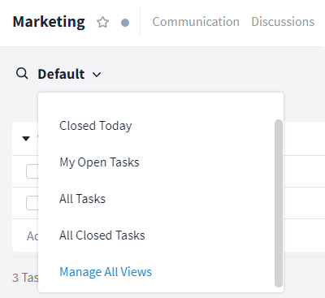
Task: Select Closed Today view
Action: (96, 126)
